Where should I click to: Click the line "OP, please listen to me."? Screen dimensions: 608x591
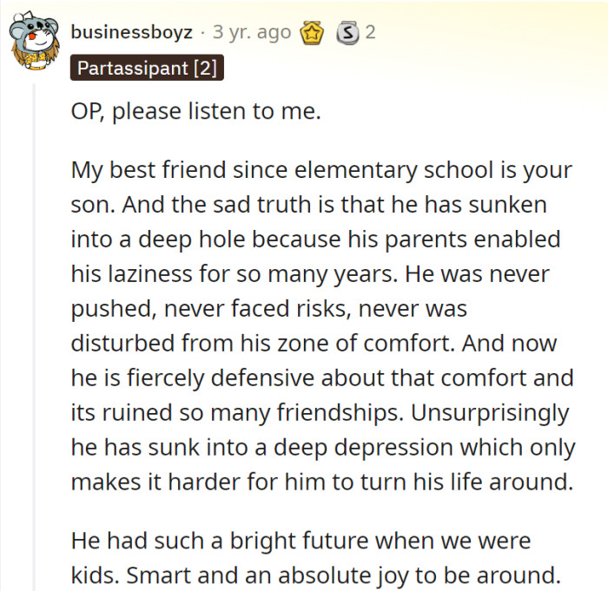[195, 111]
